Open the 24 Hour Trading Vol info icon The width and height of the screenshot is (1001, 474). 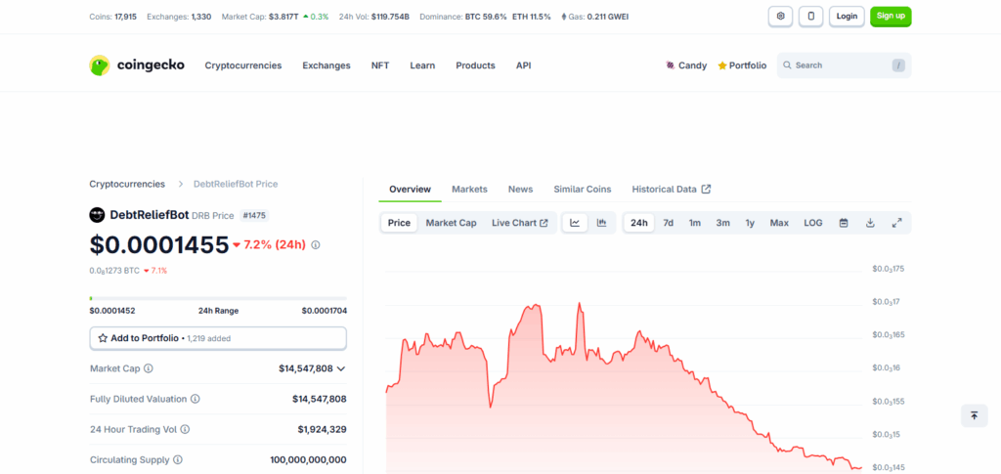185,429
